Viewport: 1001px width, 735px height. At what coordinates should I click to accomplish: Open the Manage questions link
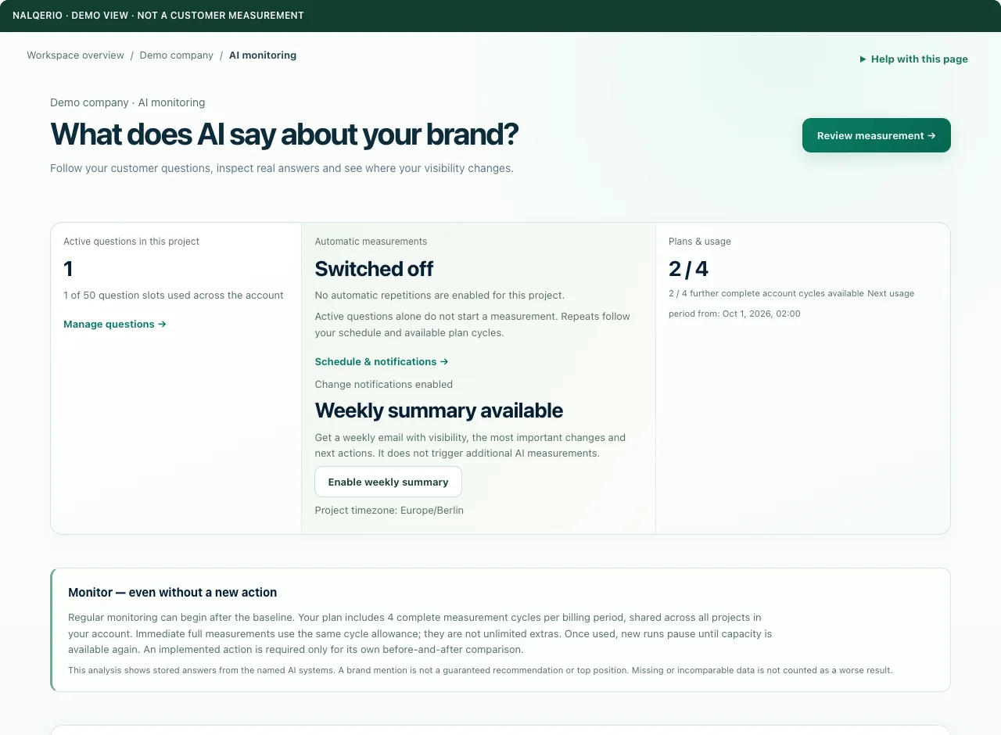(115, 324)
